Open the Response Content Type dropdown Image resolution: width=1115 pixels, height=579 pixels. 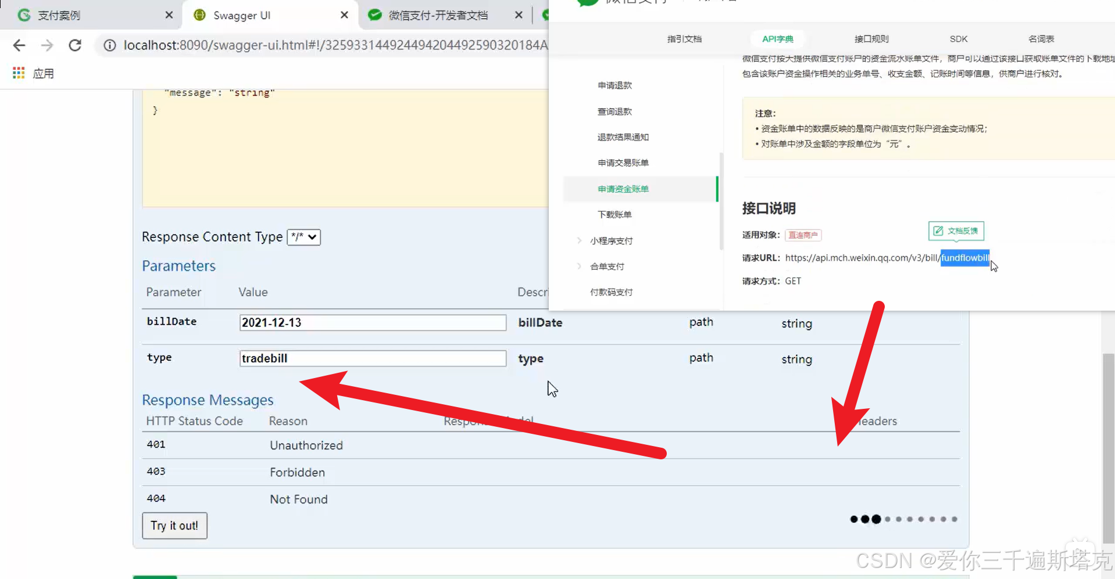[x=303, y=237]
